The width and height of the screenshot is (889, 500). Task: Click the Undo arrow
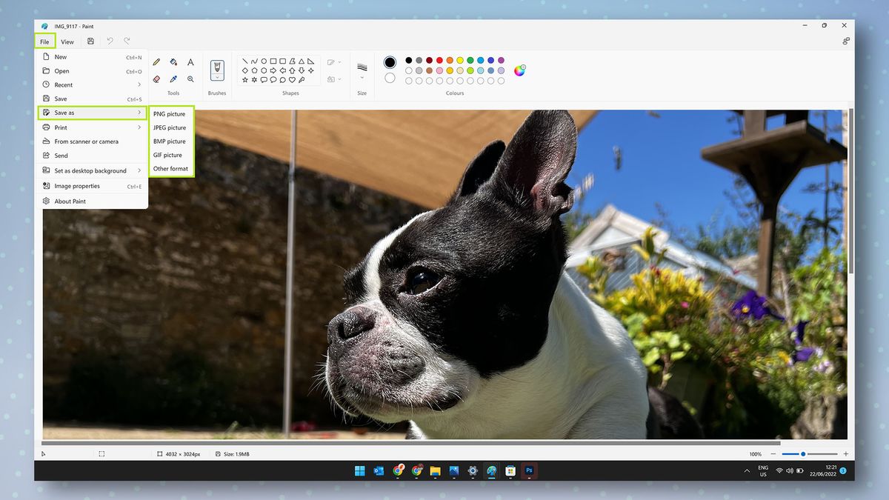(x=110, y=41)
